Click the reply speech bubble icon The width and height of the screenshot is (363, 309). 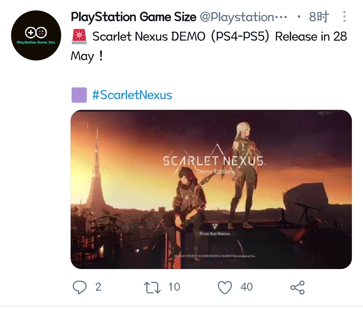(x=80, y=287)
